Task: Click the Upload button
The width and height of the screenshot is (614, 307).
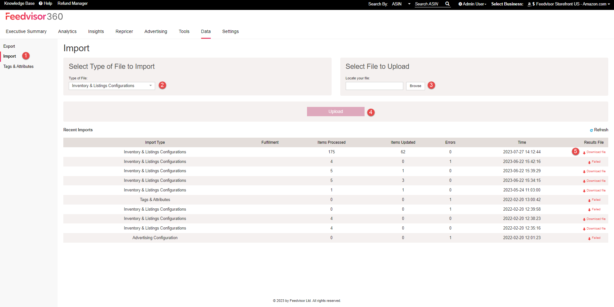Action: (336, 111)
